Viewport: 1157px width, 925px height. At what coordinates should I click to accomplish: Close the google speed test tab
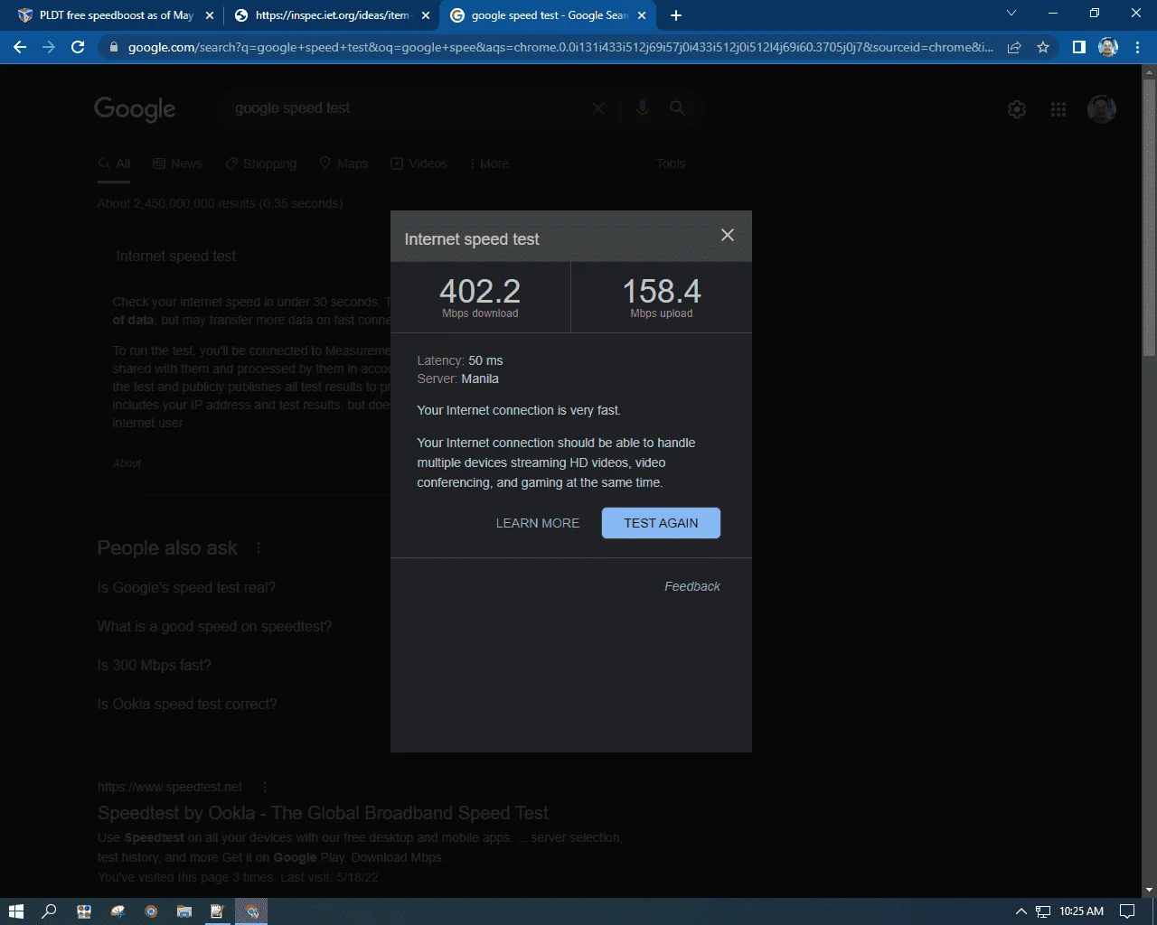(642, 15)
